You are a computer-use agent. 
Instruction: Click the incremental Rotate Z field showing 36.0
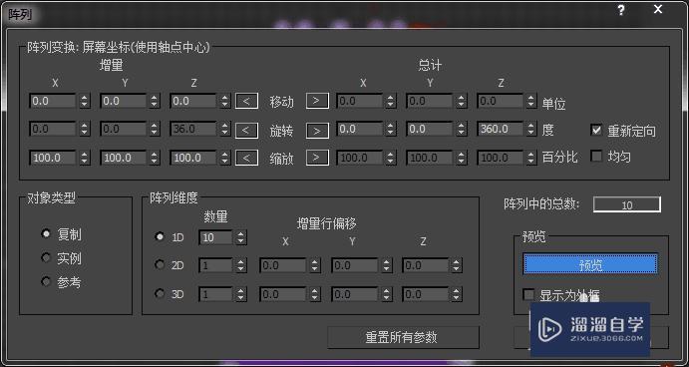click(193, 130)
